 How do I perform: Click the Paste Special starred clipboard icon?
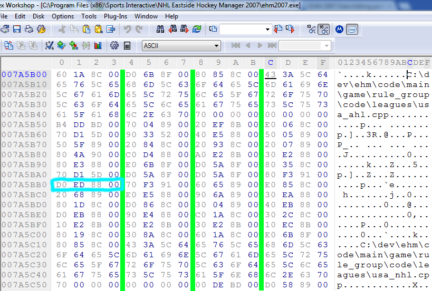coord(98,29)
